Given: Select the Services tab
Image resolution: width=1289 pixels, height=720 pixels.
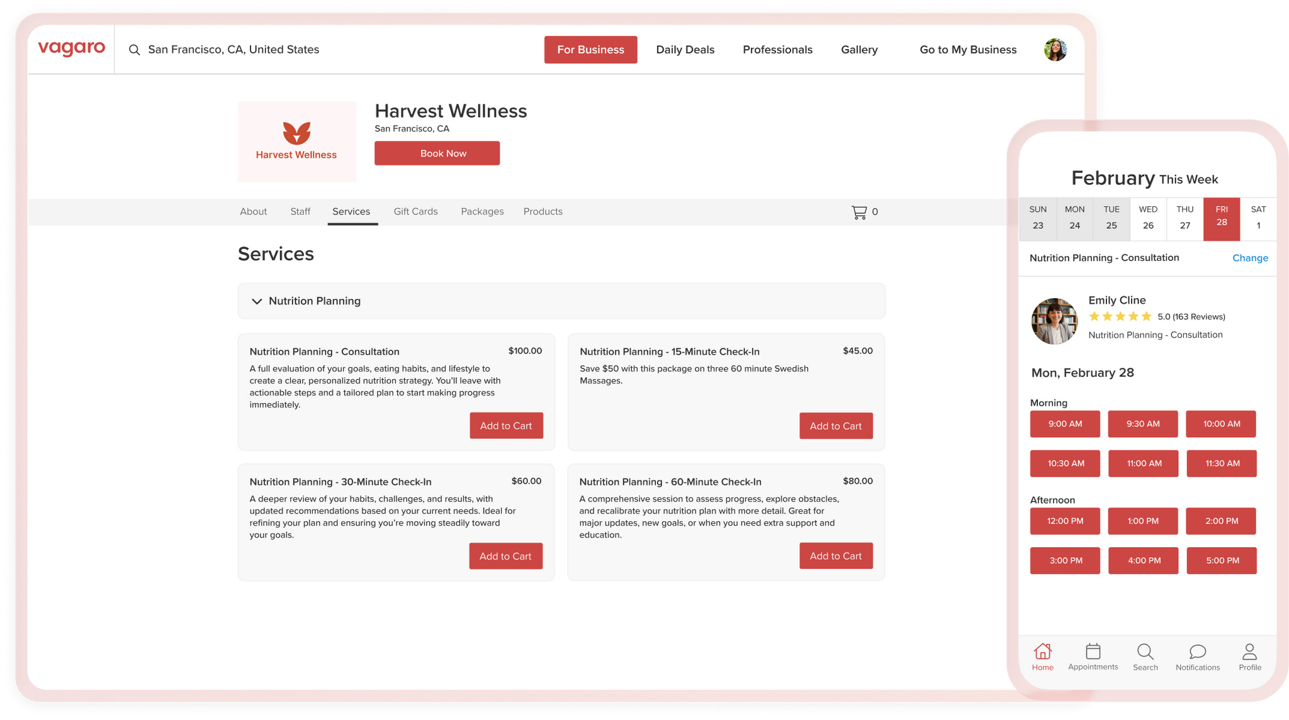Looking at the screenshot, I should pyautogui.click(x=351, y=212).
